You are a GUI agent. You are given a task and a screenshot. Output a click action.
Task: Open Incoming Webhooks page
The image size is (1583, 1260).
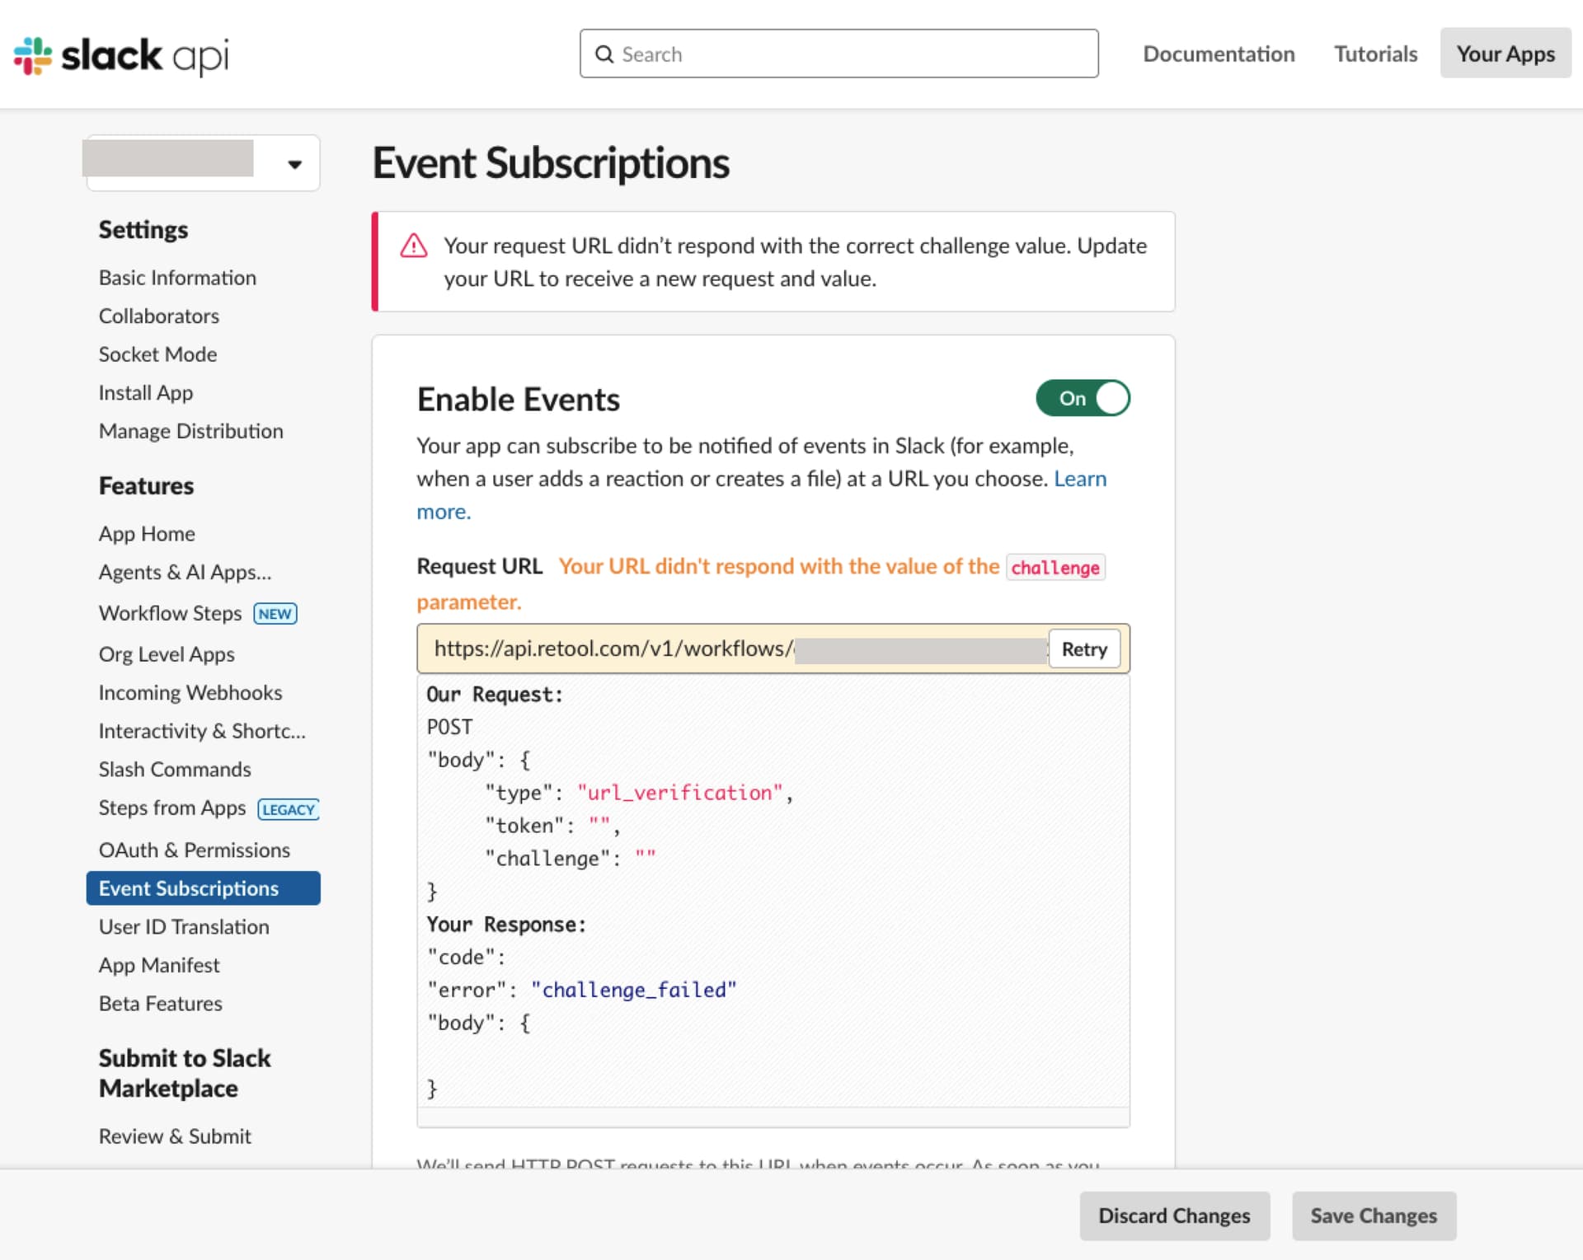pyautogui.click(x=190, y=692)
